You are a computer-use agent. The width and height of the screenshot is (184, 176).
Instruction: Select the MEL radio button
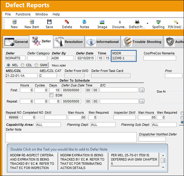8,65
